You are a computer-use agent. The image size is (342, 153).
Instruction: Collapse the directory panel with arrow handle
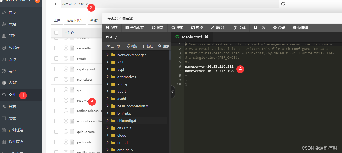173,92
